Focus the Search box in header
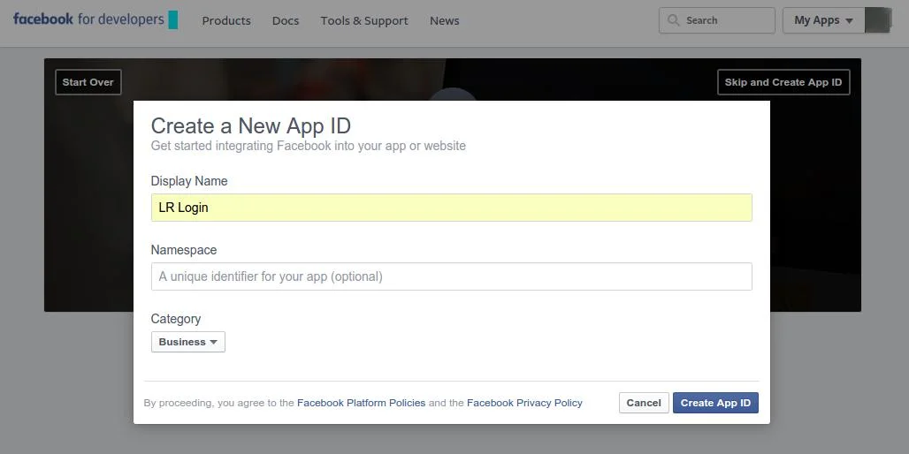 click(x=716, y=20)
